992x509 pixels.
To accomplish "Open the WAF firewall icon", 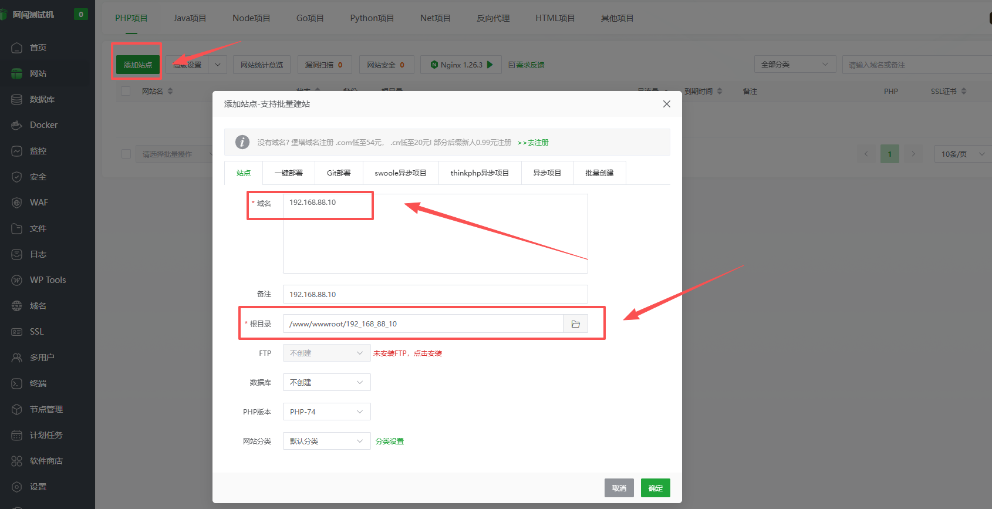I will (x=17, y=203).
